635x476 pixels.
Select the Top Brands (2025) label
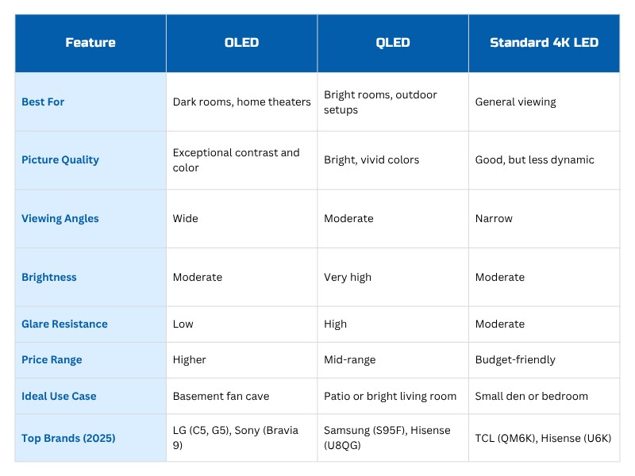(x=68, y=439)
